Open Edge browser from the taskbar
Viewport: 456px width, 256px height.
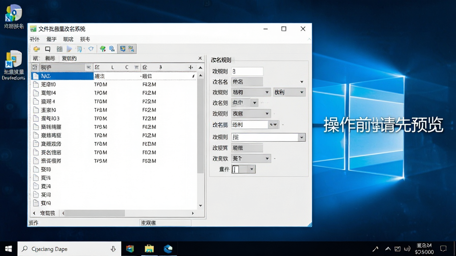pyautogui.click(x=168, y=249)
